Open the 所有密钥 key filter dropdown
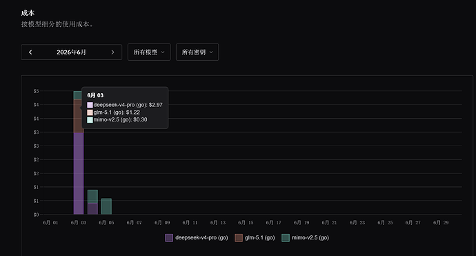476x256 pixels. [197, 52]
